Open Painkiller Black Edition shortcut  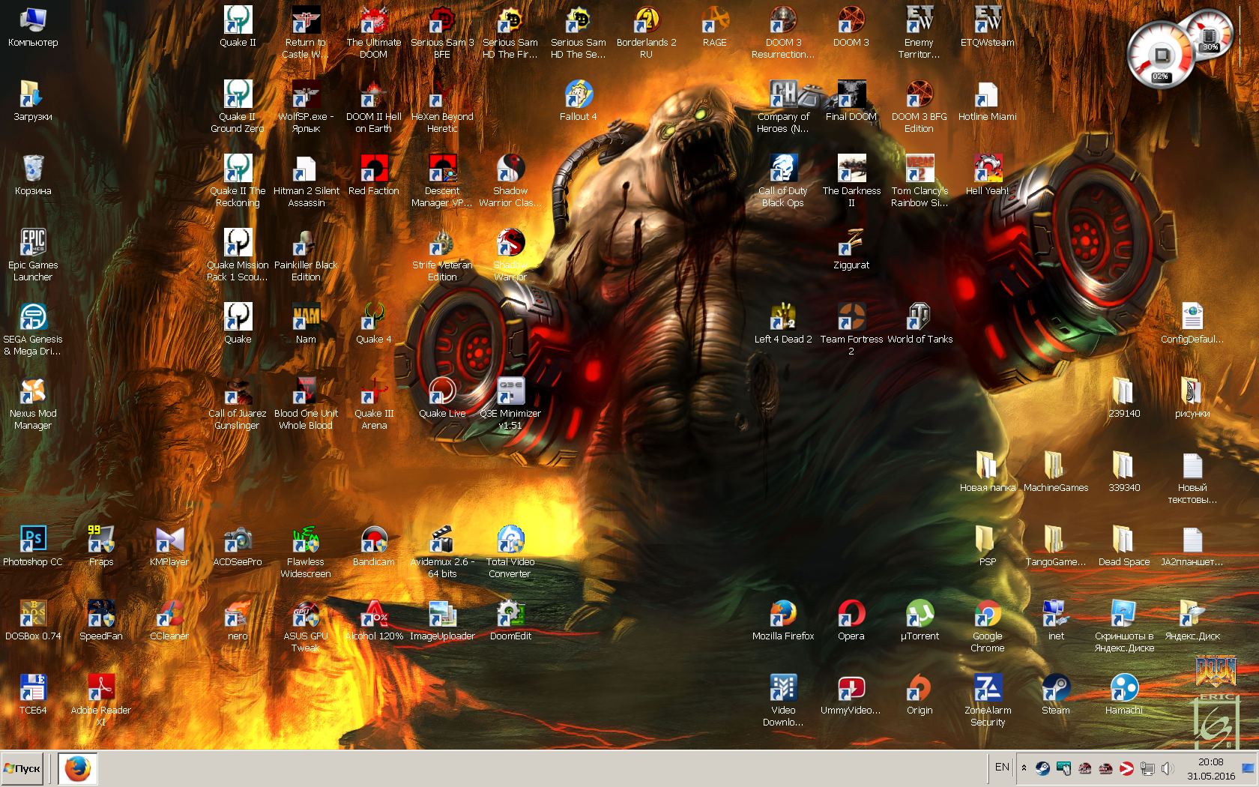click(306, 255)
